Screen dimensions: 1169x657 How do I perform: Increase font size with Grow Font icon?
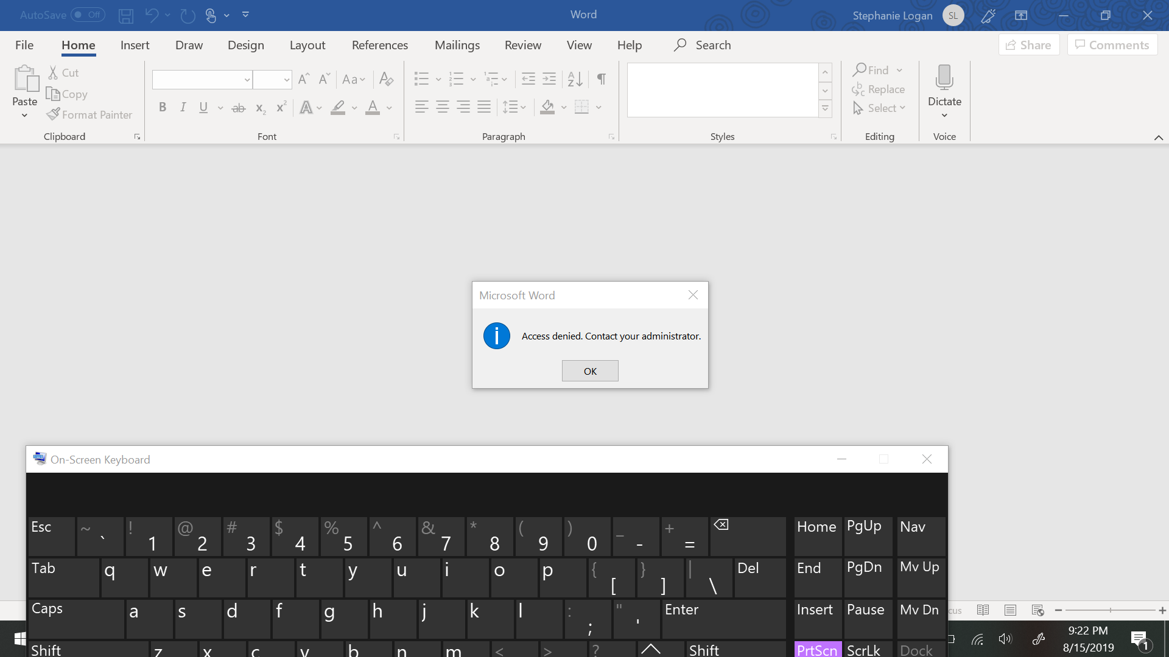click(x=304, y=78)
